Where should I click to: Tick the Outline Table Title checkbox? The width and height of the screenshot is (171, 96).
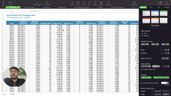point(142,69)
